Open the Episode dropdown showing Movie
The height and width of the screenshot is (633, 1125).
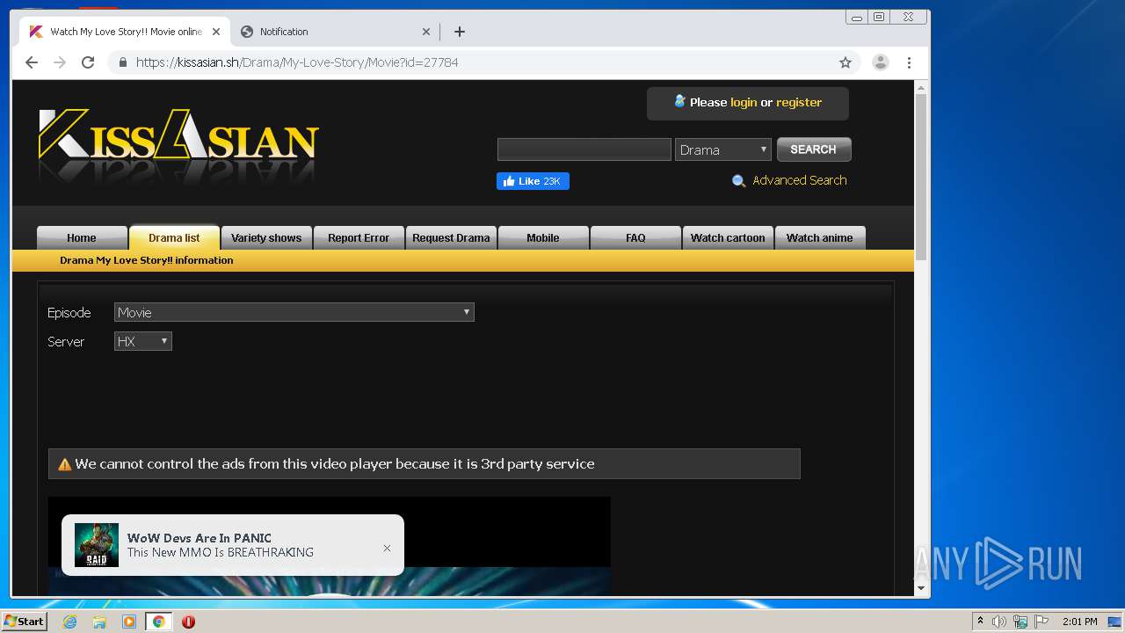(x=294, y=312)
